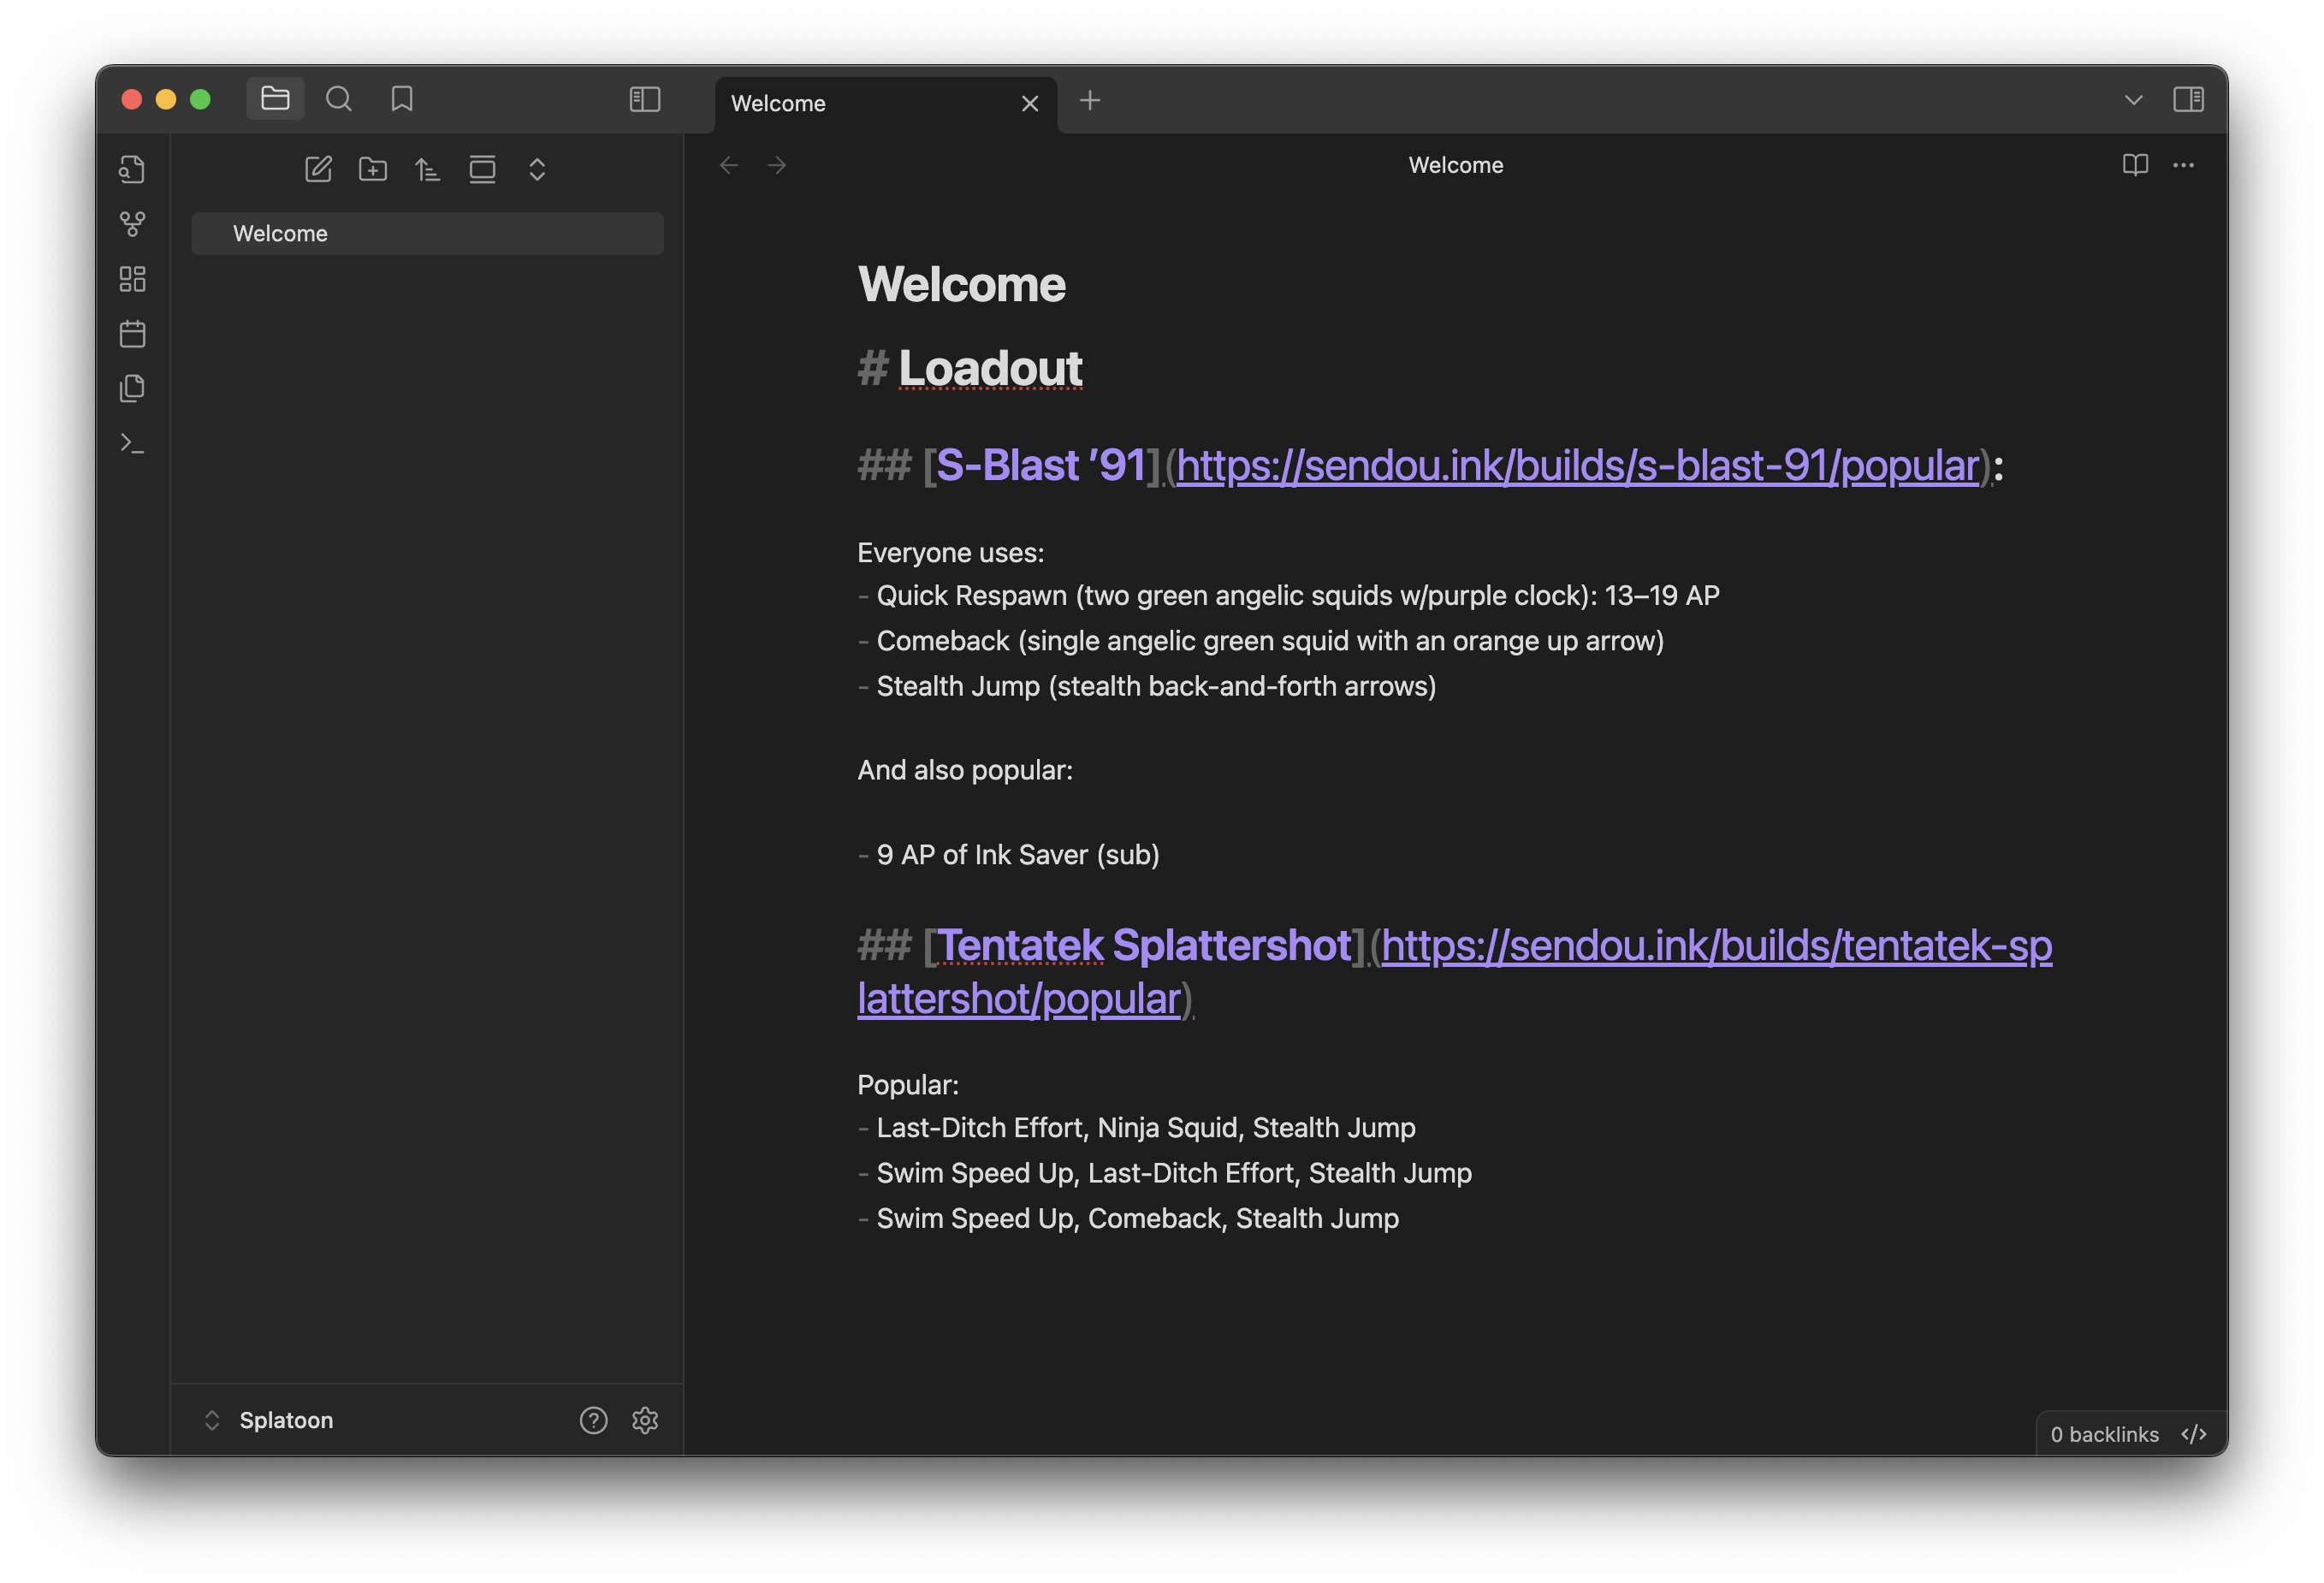The height and width of the screenshot is (1583, 2324).
Task: Open the tab list dropdown chevron
Action: click(2133, 100)
